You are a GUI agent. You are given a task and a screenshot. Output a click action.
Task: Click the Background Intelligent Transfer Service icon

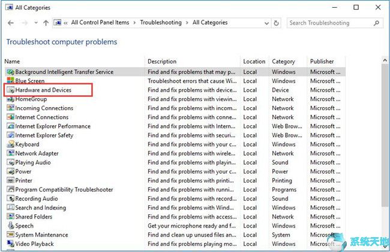(x=10, y=72)
